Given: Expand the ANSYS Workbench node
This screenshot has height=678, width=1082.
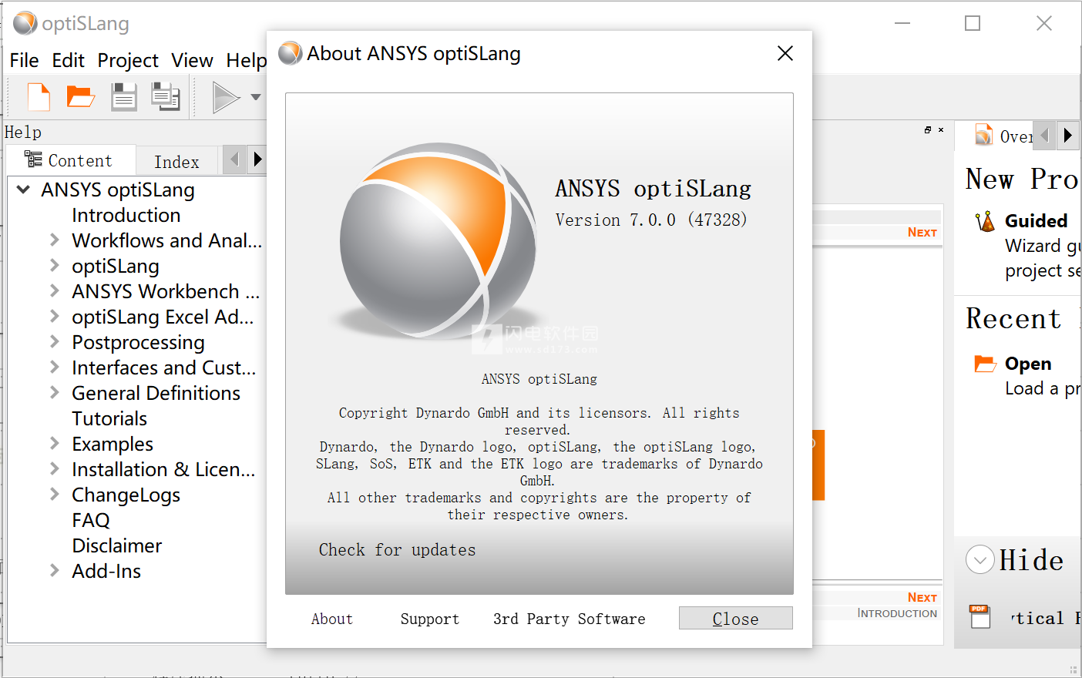Looking at the screenshot, I should tap(54, 291).
